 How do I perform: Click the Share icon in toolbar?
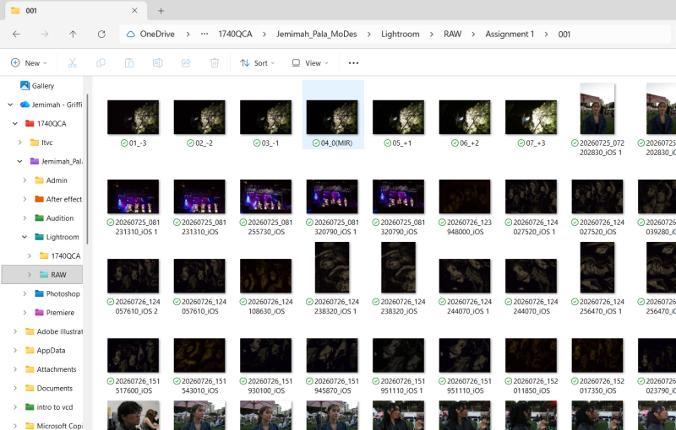186,62
